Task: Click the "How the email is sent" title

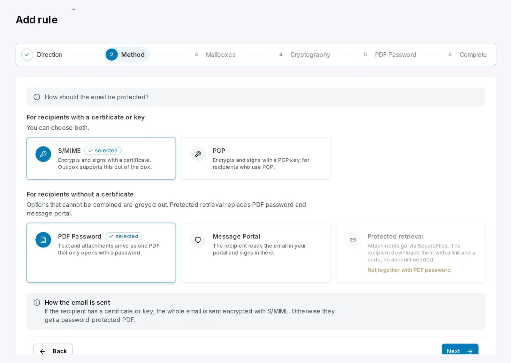Action: pyautogui.click(x=77, y=302)
